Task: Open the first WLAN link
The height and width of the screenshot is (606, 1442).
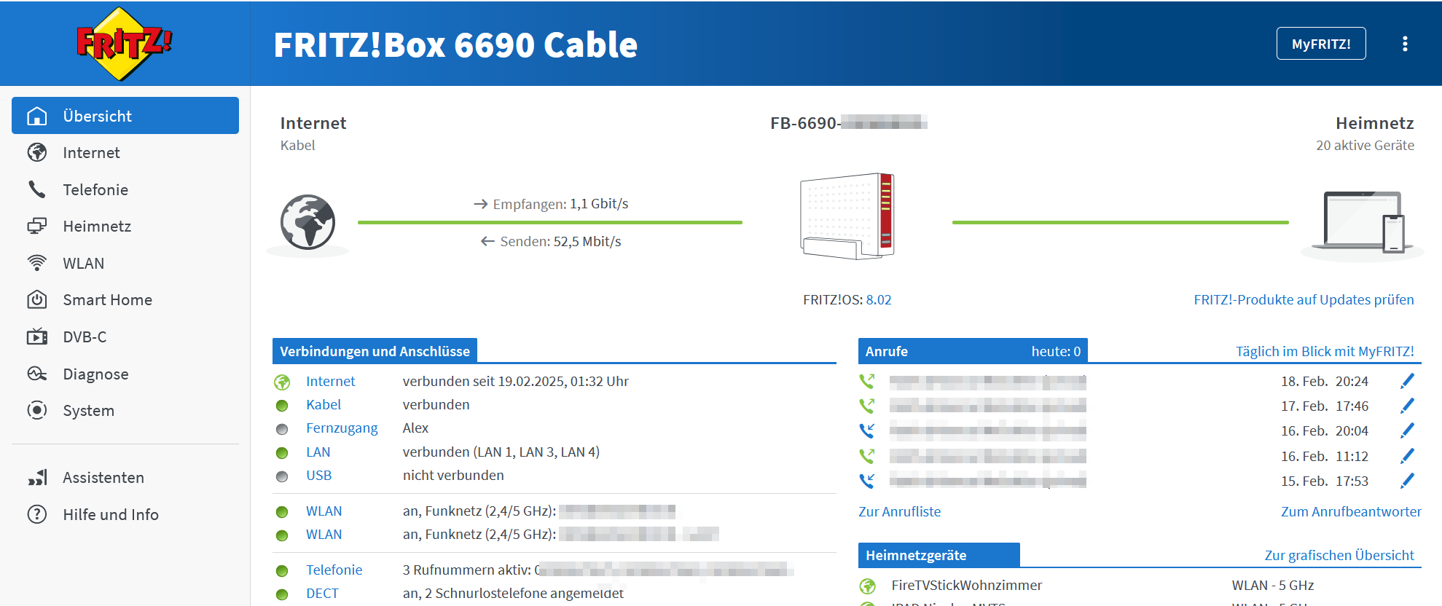Action: pyautogui.click(x=324, y=511)
